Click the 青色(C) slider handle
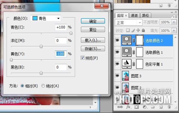Screen dimensions: 179x113 pos(71,33)
